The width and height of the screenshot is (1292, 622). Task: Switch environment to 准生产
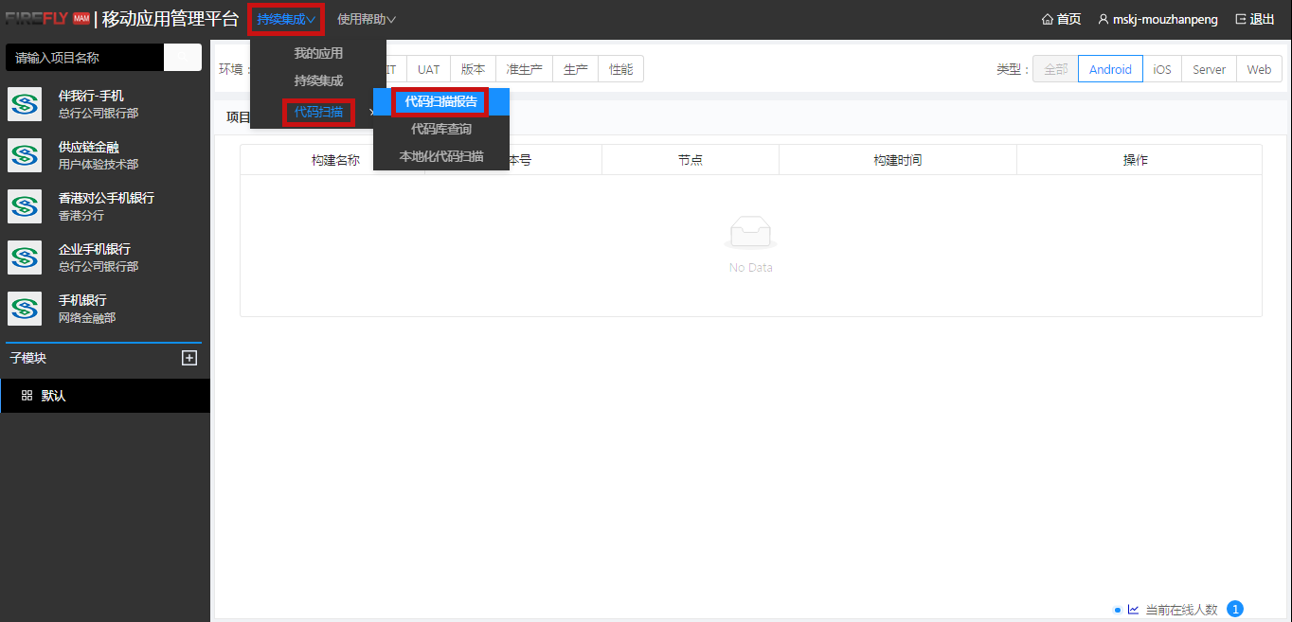[x=524, y=69]
